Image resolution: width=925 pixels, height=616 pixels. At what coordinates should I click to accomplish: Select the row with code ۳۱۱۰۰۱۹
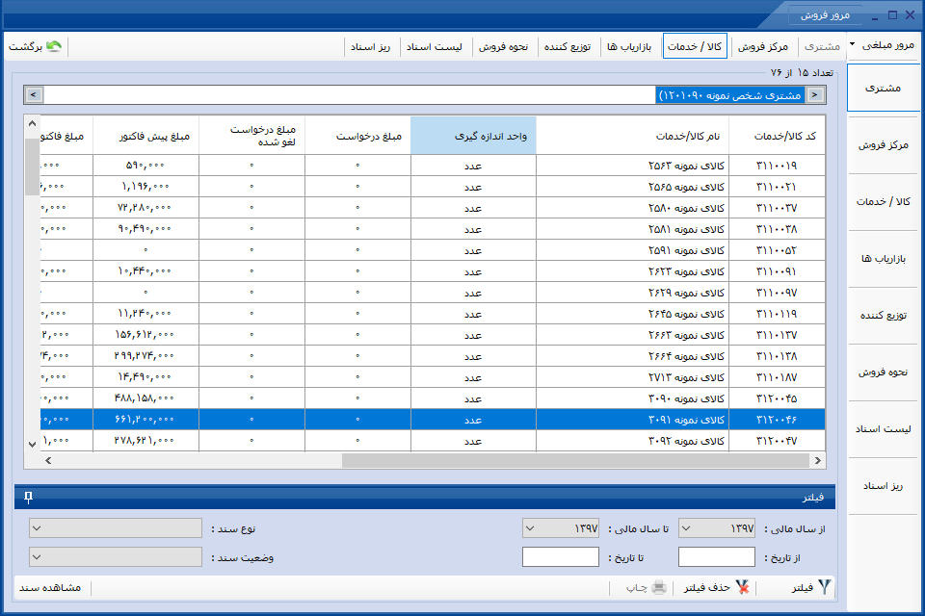(x=433, y=166)
